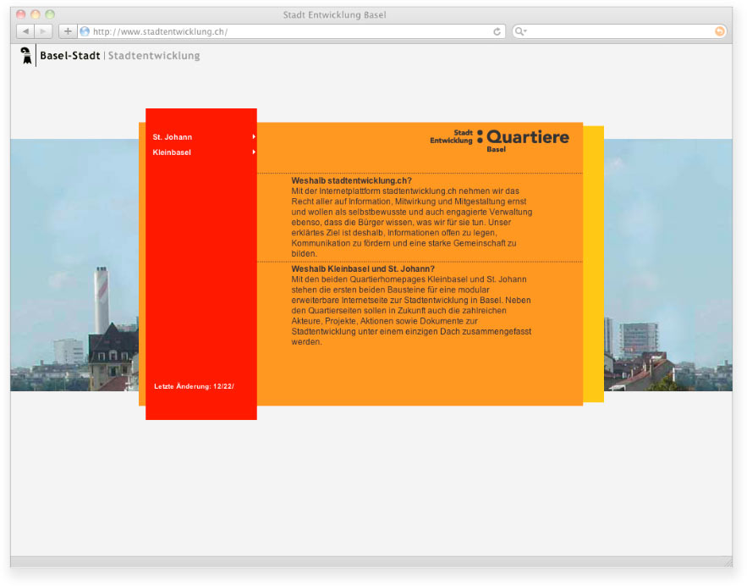Click into the URL address field
Screen dimensions: 747x586
[x=288, y=31]
